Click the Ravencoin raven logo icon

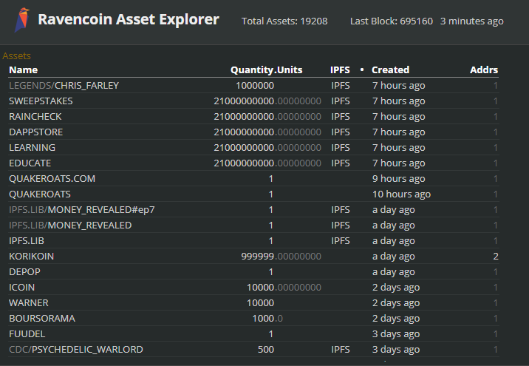point(22,21)
